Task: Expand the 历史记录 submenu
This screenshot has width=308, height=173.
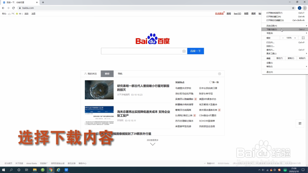Action: [x=285, y=26]
